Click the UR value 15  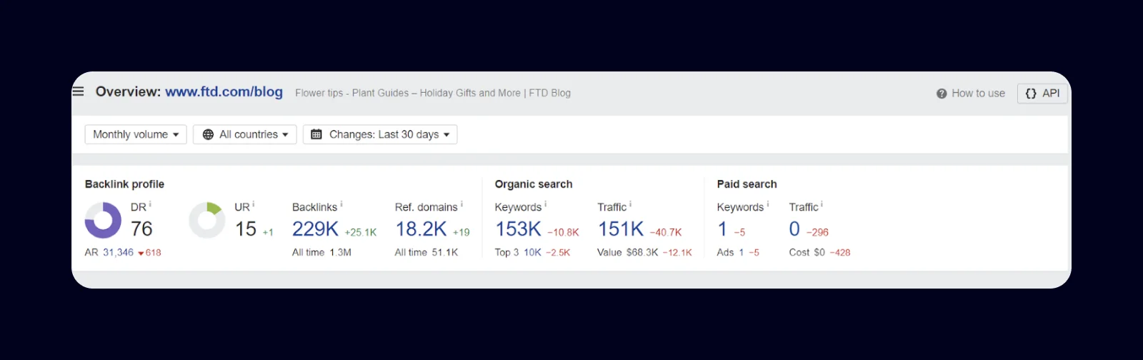point(246,229)
